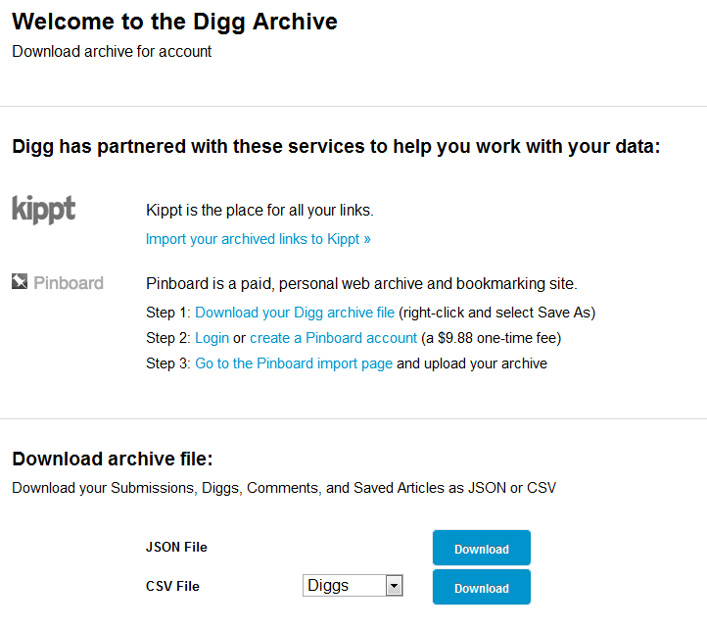Screen dimensions: 707x629
Task: Open the create a Pinboard account link
Action: tap(333, 338)
